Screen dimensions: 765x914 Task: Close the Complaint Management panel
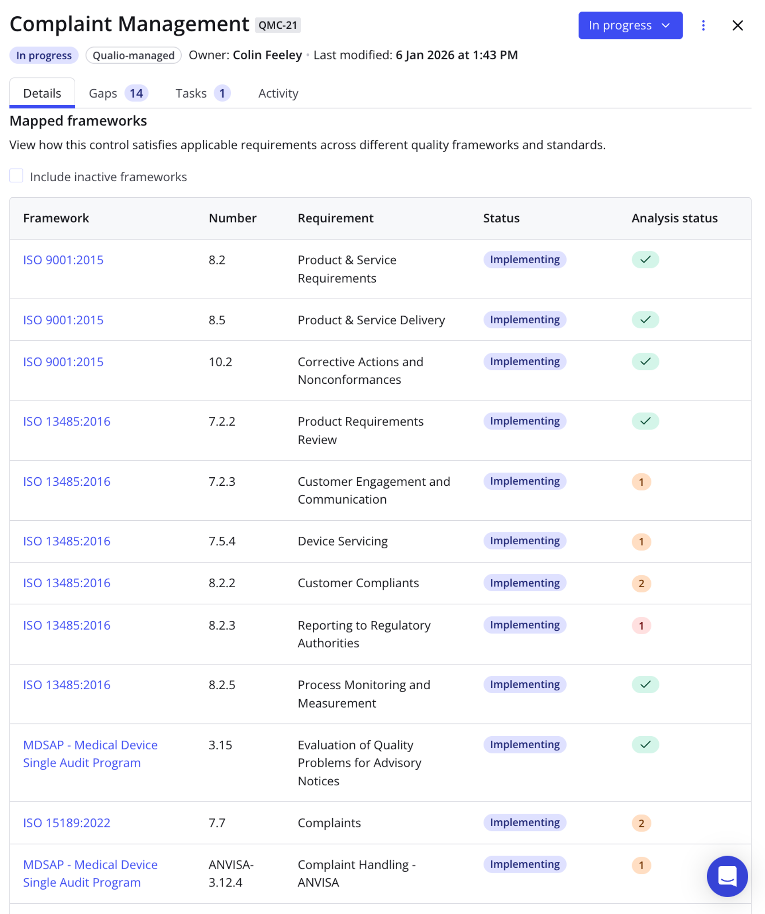tap(738, 25)
